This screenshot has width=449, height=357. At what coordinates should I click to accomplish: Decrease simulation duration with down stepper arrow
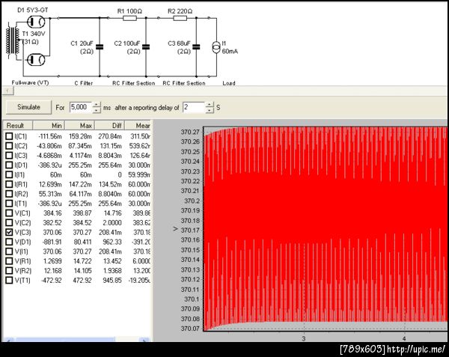click(x=97, y=110)
